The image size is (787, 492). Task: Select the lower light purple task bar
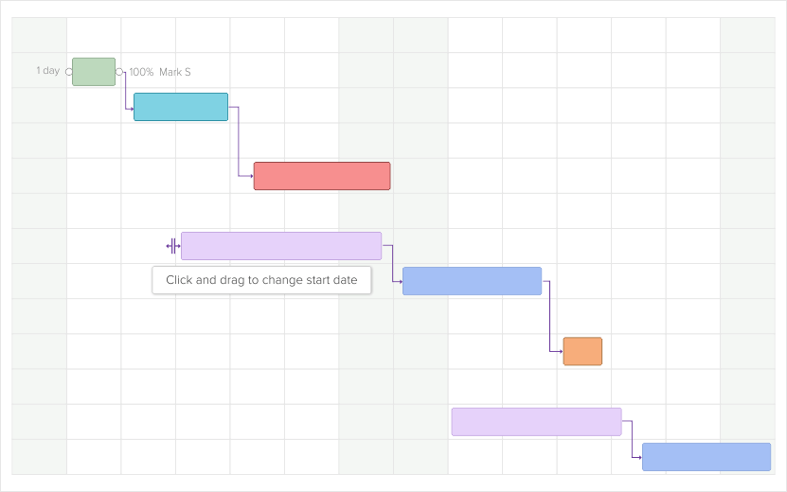tap(536, 422)
